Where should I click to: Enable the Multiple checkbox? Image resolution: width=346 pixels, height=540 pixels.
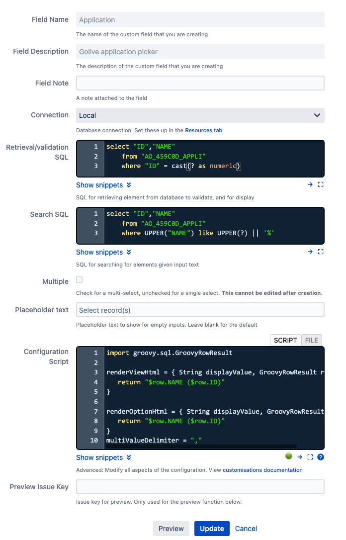(80, 280)
